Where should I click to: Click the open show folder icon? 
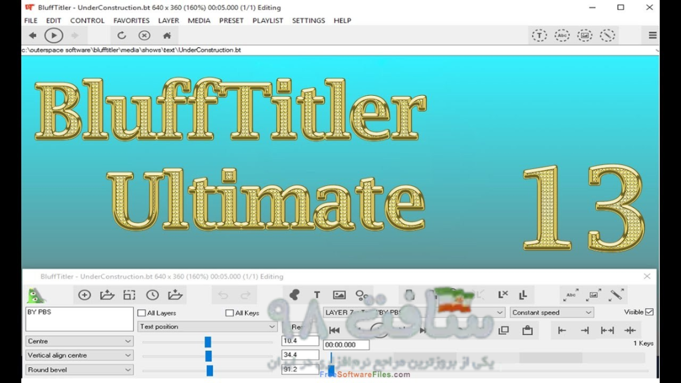tap(107, 295)
